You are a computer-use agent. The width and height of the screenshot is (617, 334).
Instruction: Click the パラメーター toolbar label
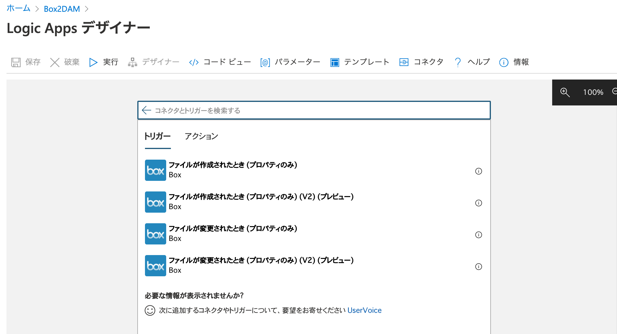click(298, 62)
